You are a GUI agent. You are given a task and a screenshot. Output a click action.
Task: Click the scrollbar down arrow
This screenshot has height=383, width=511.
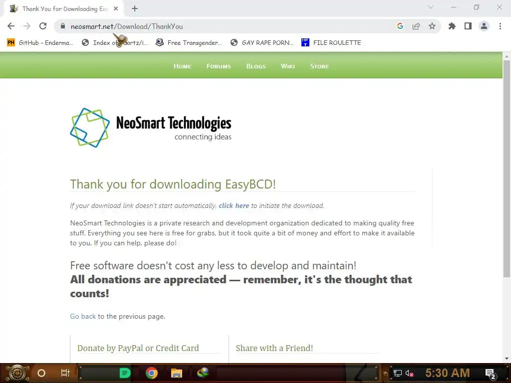pyautogui.click(x=507, y=359)
